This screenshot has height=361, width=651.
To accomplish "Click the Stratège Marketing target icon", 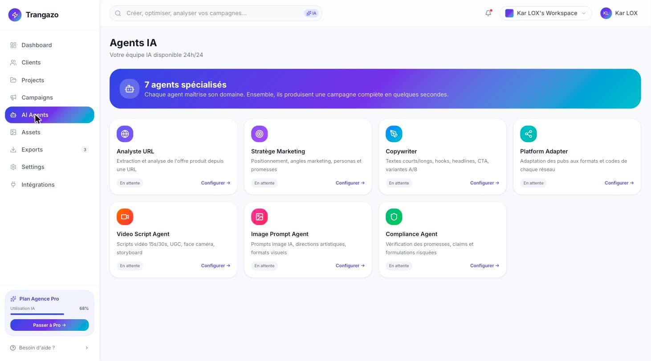I will pyautogui.click(x=260, y=134).
